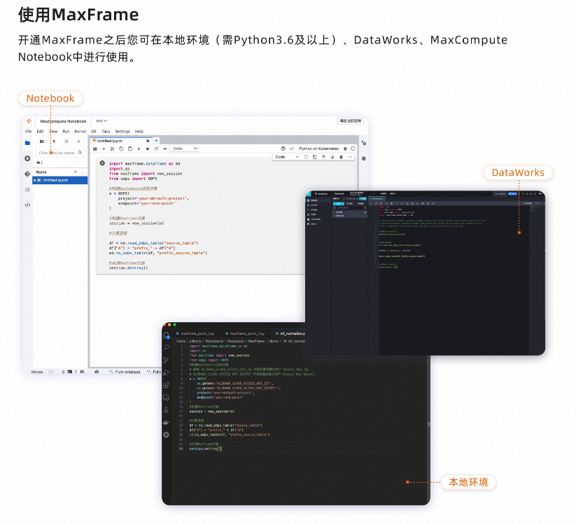Cut the selected cells with the scissors icon
The image size is (576, 524).
coord(112,149)
